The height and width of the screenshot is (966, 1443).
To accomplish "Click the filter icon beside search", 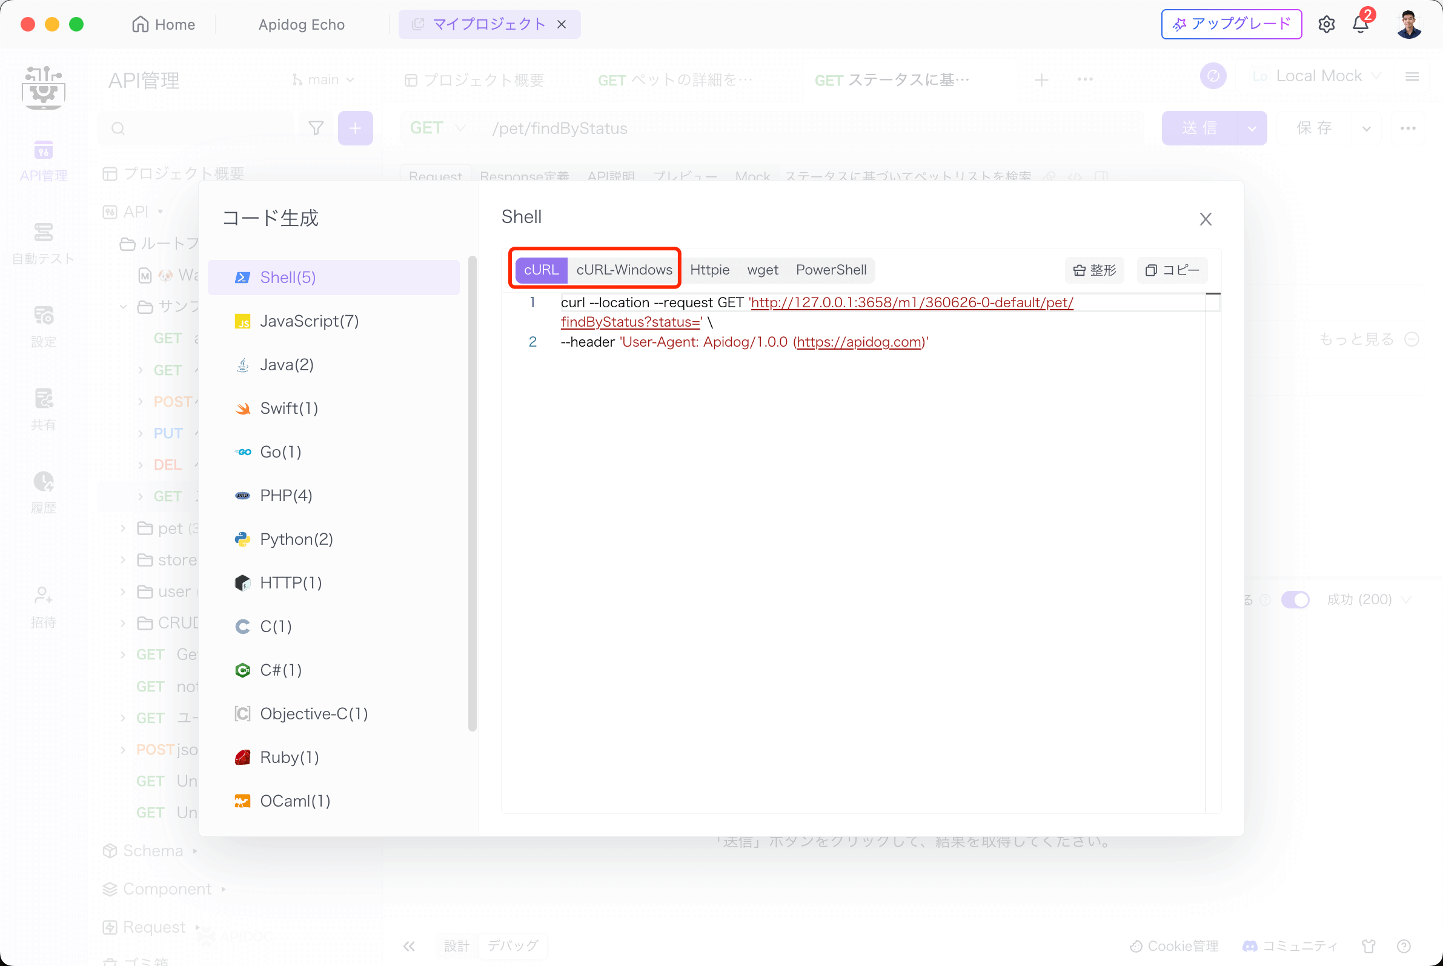I will click(x=316, y=128).
